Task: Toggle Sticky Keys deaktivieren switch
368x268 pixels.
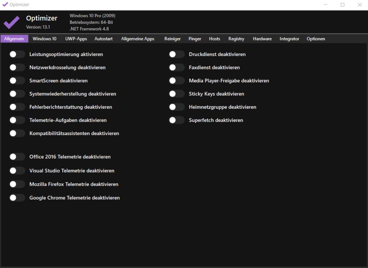Action: point(177,94)
